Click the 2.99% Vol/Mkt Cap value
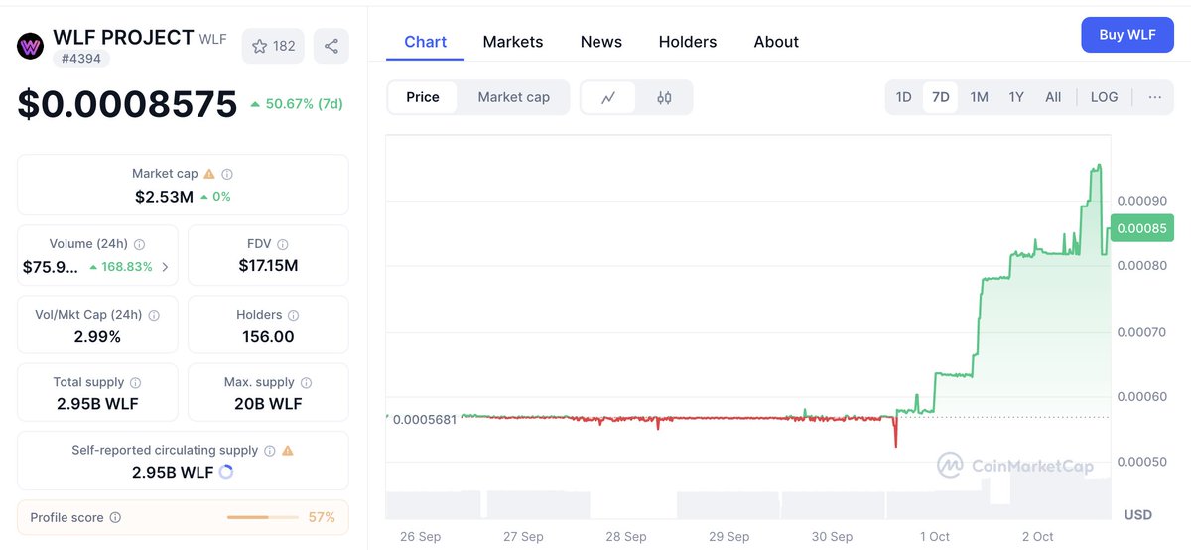 pos(97,337)
